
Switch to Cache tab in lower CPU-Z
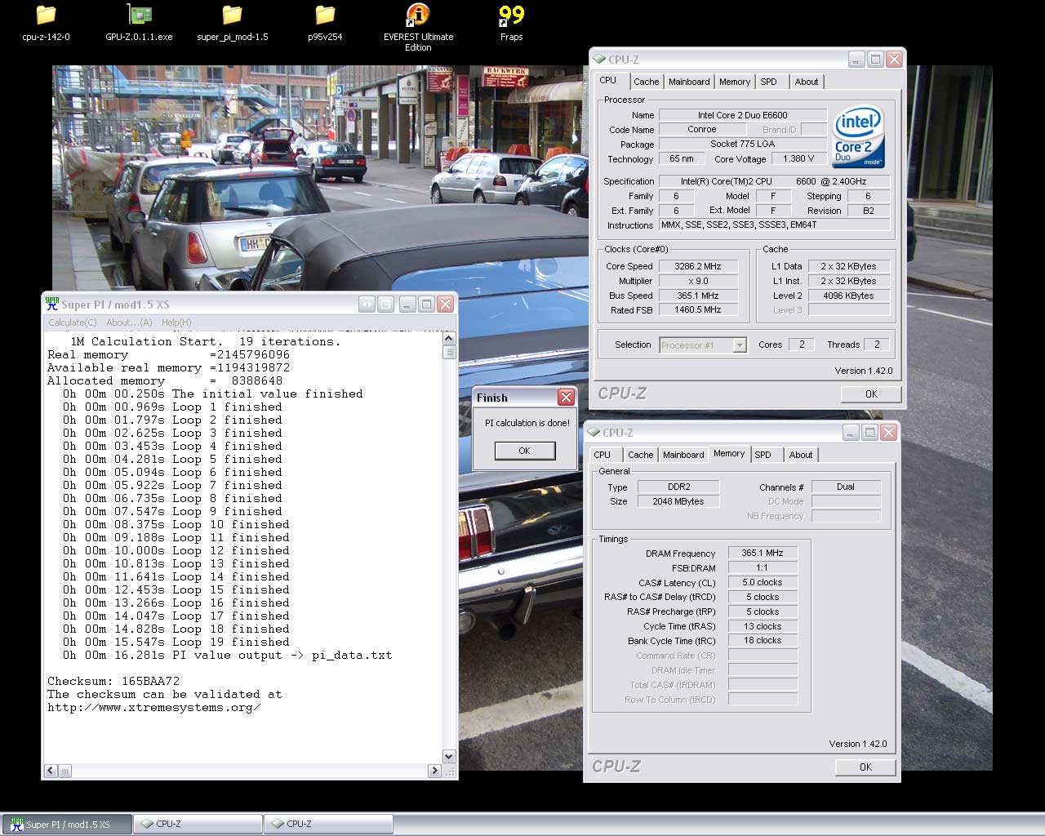click(641, 455)
